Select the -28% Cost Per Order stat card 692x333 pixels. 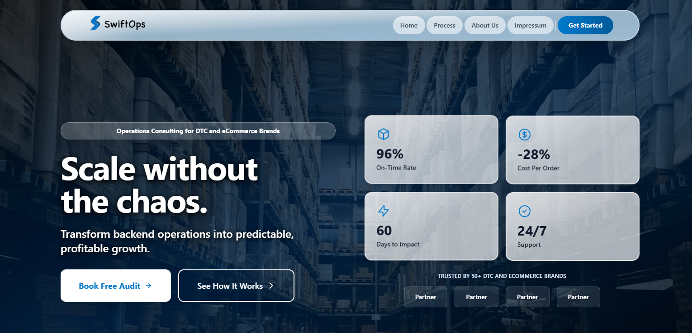(572, 149)
